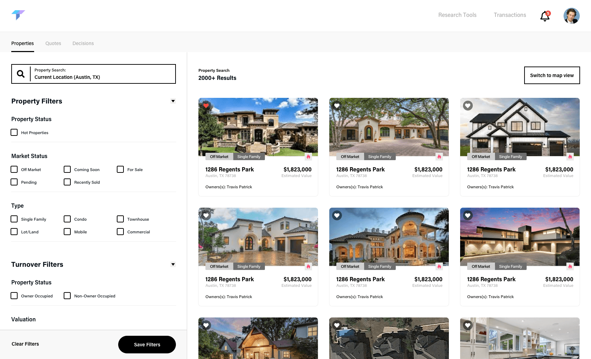The height and width of the screenshot is (359, 591).
Task: Favorite the aerial rooftop view listing
Action: (x=337, y=325)
